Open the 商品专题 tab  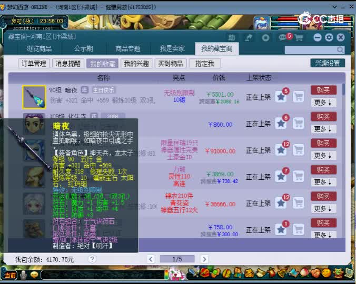click(x=127, y=48)
